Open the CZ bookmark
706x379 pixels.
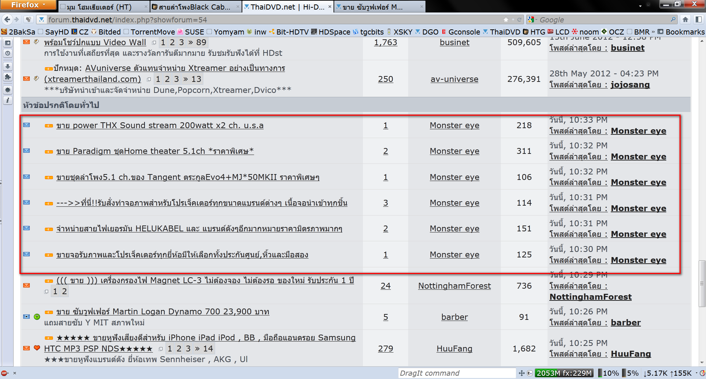click(x=80, y=32)
